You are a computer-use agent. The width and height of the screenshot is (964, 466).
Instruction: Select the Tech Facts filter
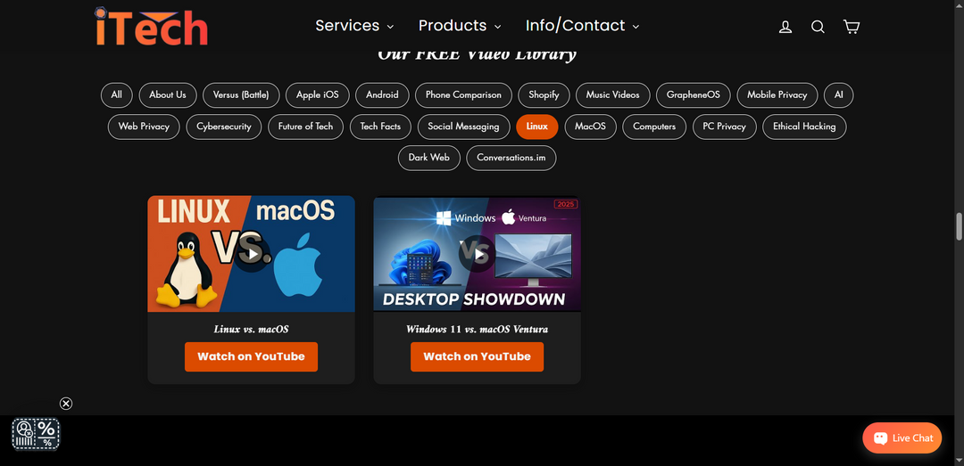click(x=380, y=127)
